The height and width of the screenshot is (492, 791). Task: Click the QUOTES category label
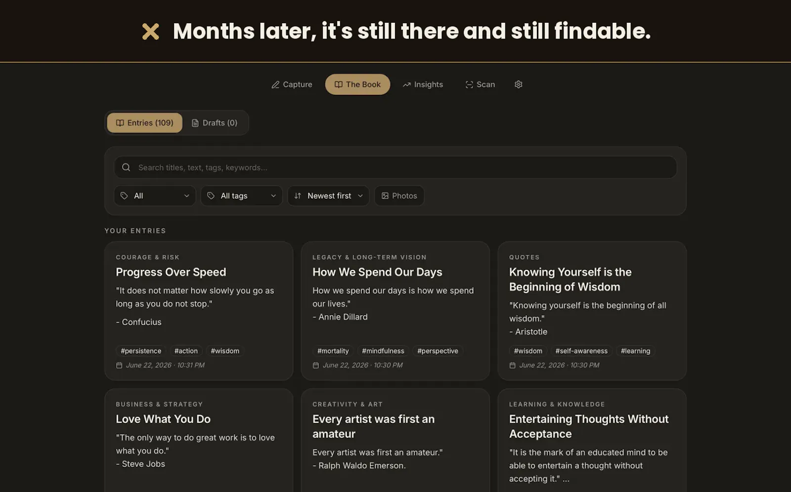tap(525, 257)
